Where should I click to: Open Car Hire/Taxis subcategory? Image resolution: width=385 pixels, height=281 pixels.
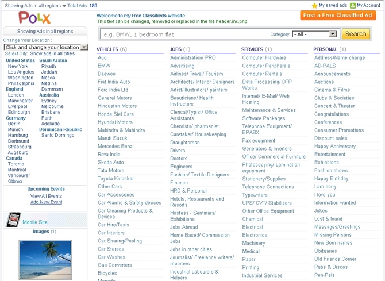(x=113, y=225)
